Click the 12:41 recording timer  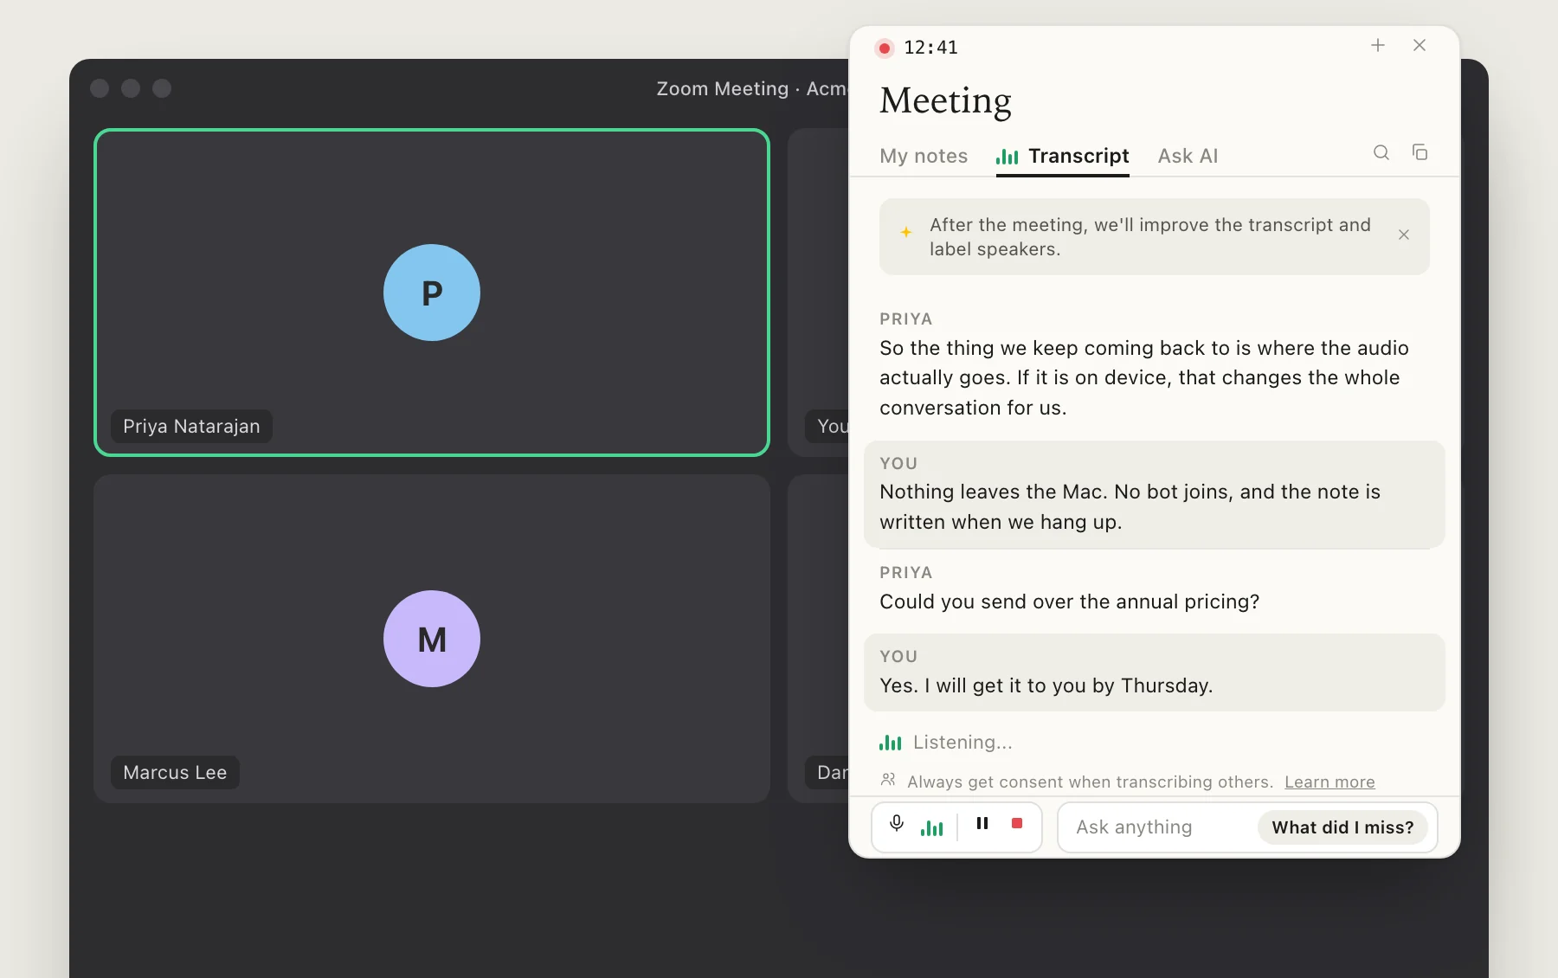click(930, 48)
